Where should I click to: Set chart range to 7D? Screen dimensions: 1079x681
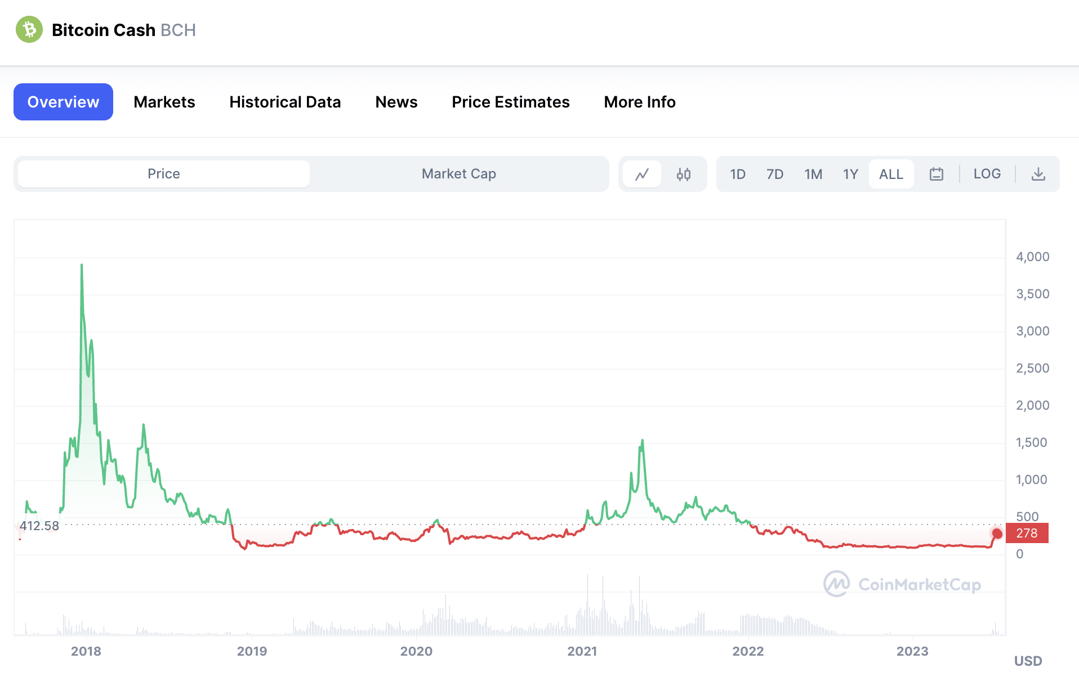click(775, 174)
